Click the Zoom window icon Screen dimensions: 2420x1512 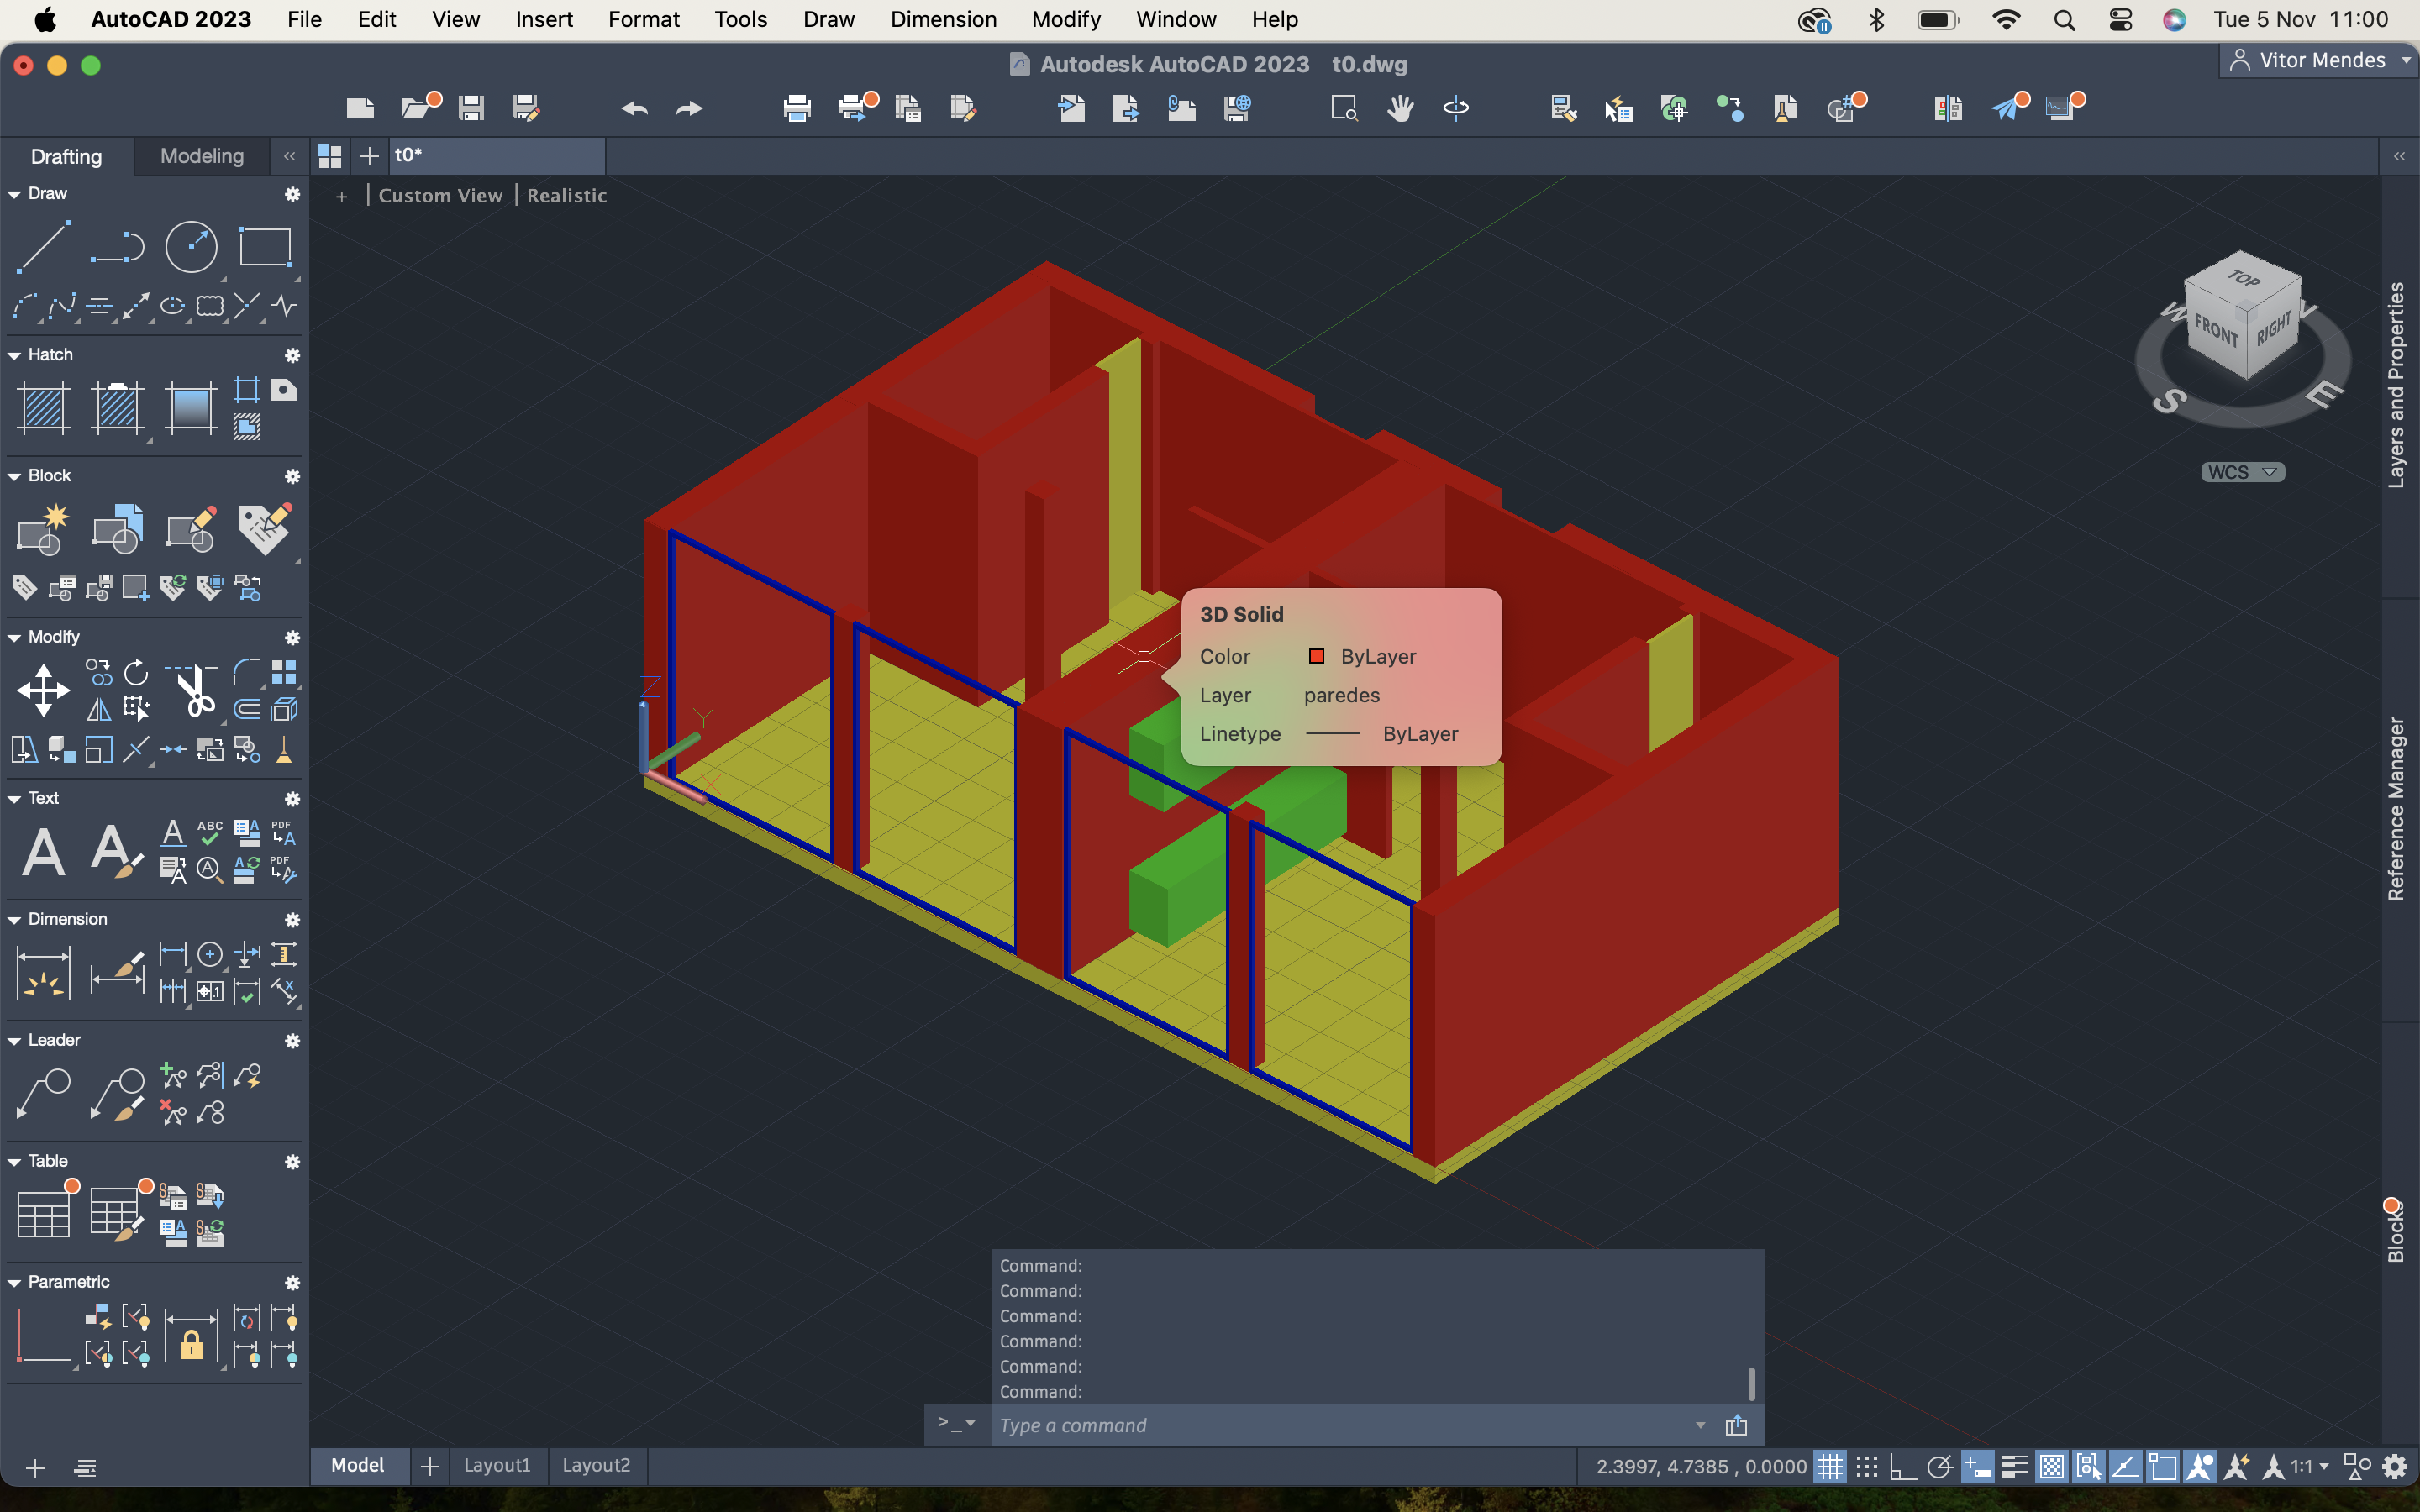1344,108
